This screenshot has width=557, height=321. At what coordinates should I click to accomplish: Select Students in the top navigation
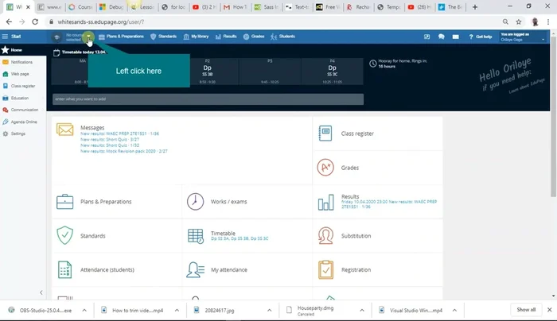[282, 37]
